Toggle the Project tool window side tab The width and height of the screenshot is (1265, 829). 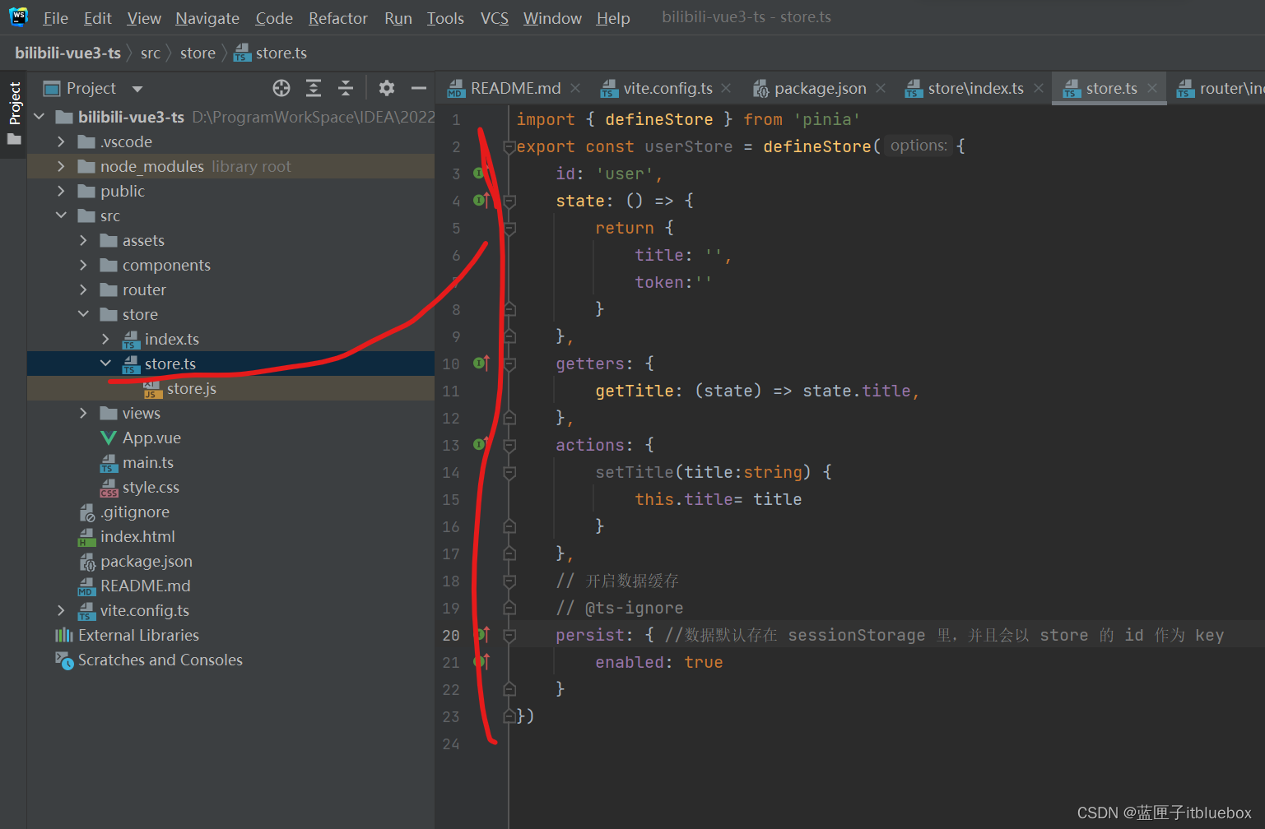pyautogui.click(x=14, y=104)
